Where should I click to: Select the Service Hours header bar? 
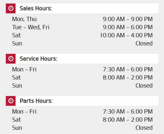pos(82,59)
